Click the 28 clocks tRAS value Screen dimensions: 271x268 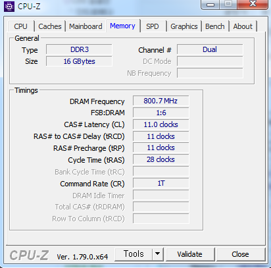(x=160, y=159)
